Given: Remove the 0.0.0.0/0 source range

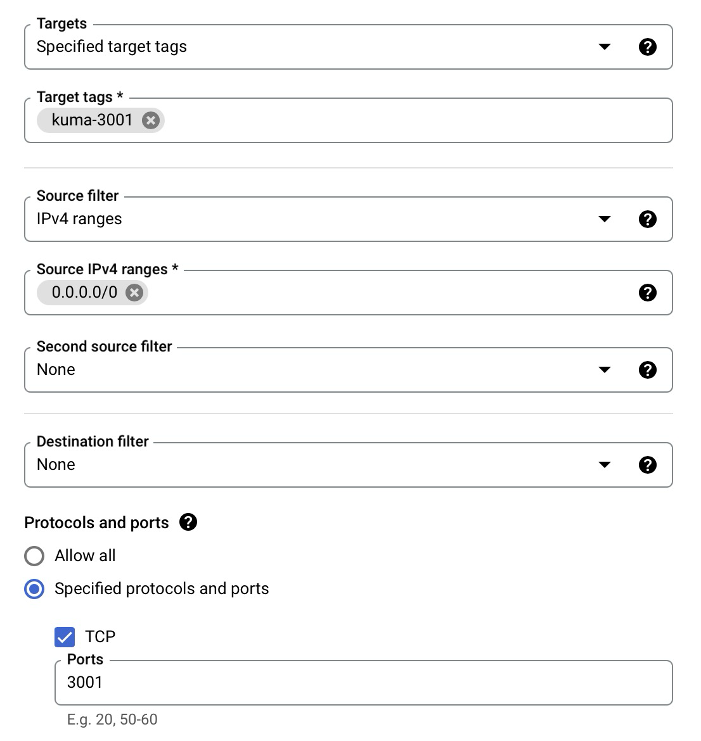Looking at the screenshot, I should tap(134, 292).
